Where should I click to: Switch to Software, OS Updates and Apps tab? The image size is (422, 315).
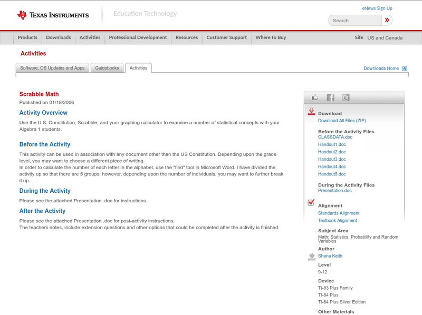pyautogui.click(x=52, y=68)
